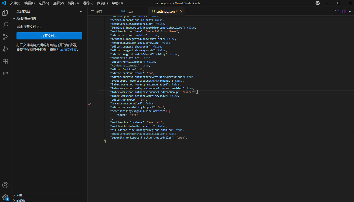Click the "editor.fontLigatures" key
The image size is (354, 202).
128,62
